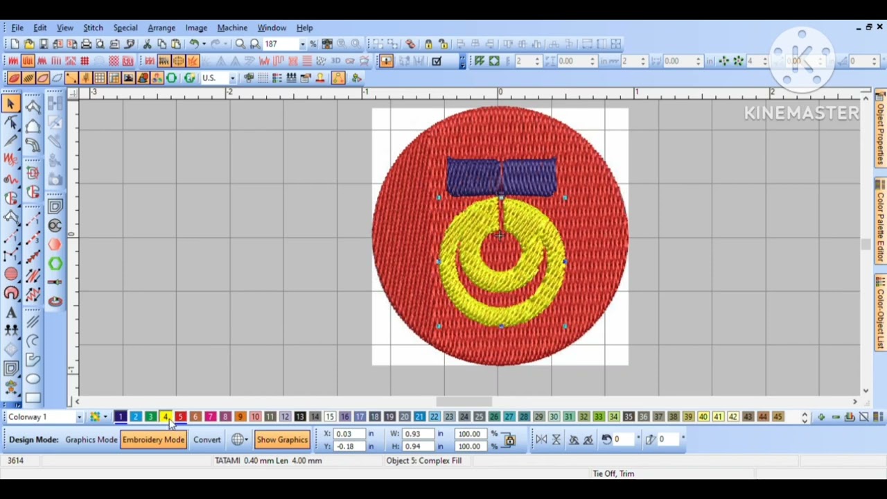Toggle the orange highlighted icon near checkmark

(x=386, y=61)
